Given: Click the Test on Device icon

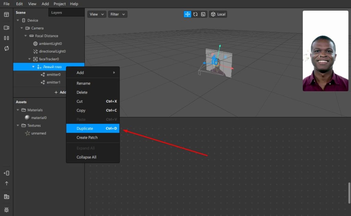Looking at the screenshot, I should 7,173.
